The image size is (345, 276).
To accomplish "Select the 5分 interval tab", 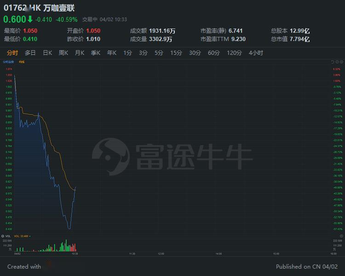I will pos(159,53).
